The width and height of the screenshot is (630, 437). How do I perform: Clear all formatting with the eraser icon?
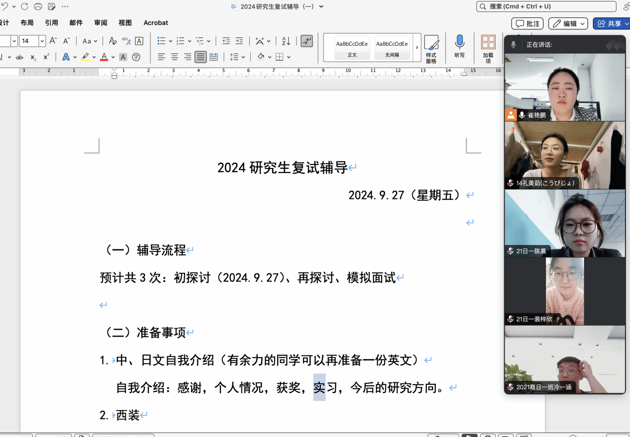[x=113, y=41]
